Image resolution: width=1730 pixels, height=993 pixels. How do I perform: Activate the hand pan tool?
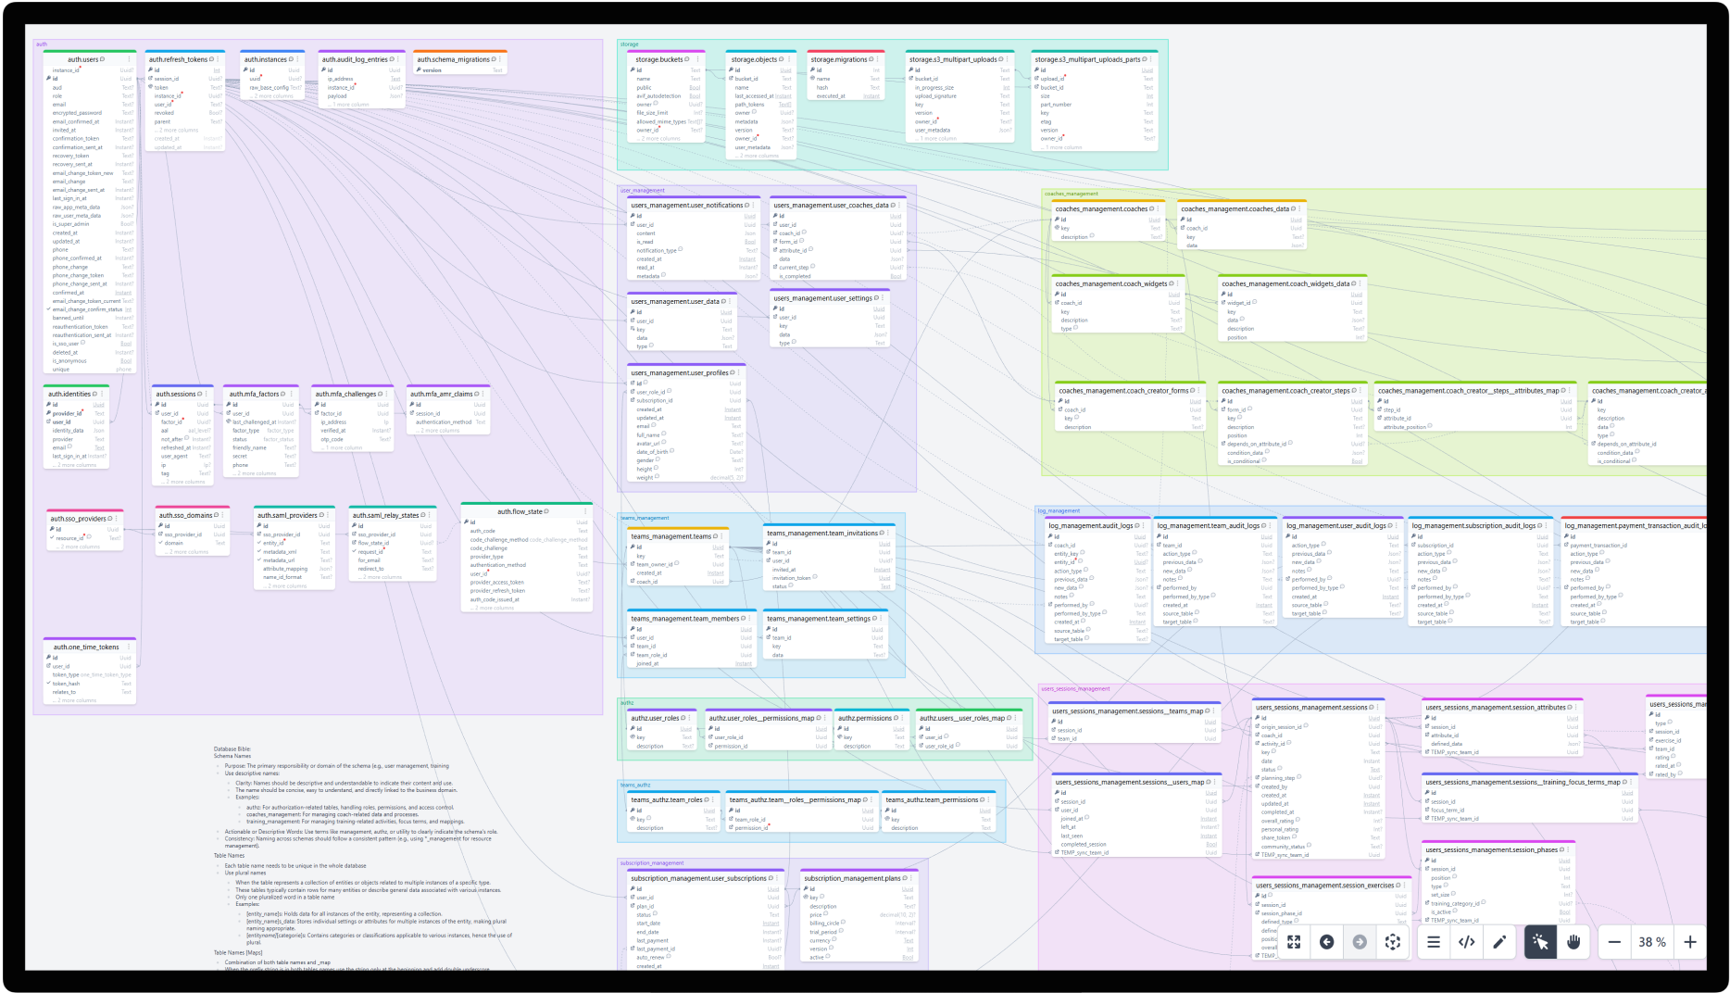[x=1573, y=942]
